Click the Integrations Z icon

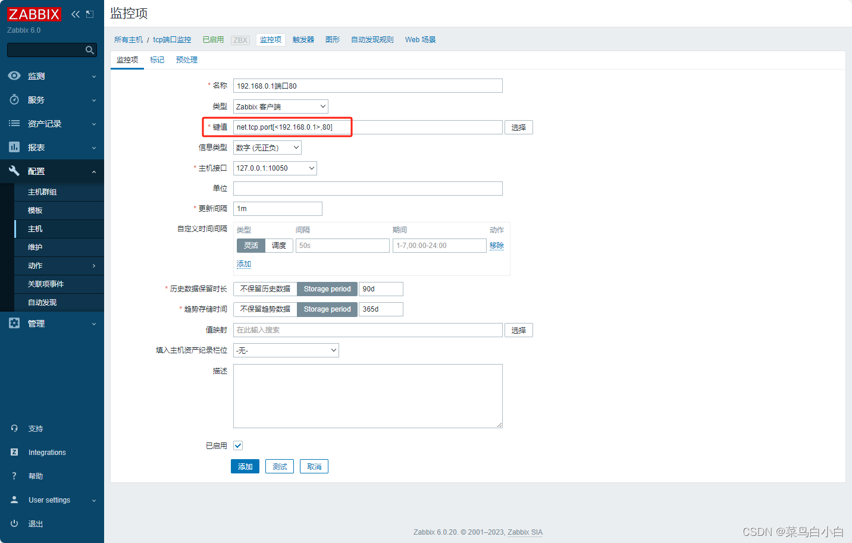tap(14, 452)
